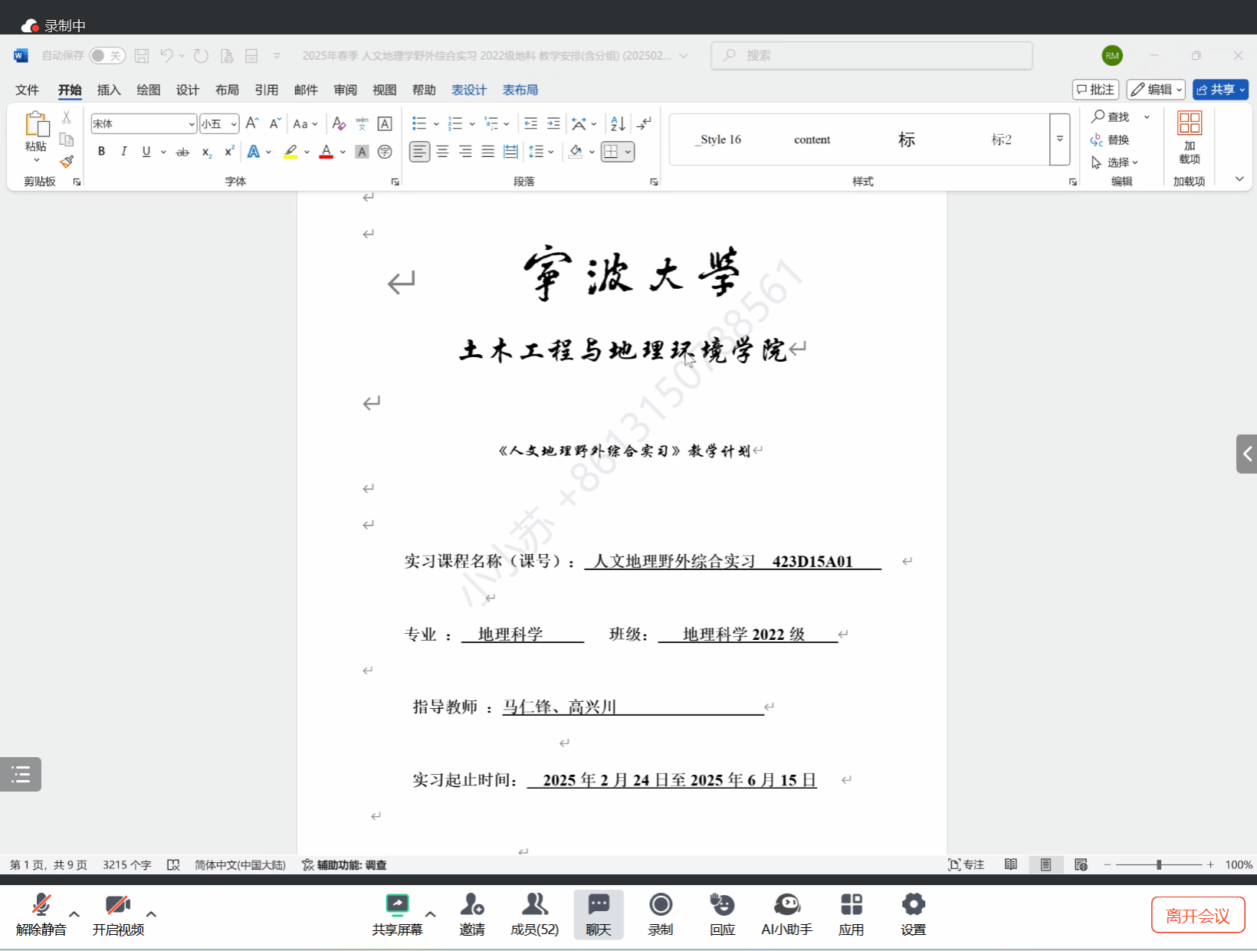The width and height of the screenshot is (1257, 951).
Task: Click the Format Painter brush icon
Action: 67,162
